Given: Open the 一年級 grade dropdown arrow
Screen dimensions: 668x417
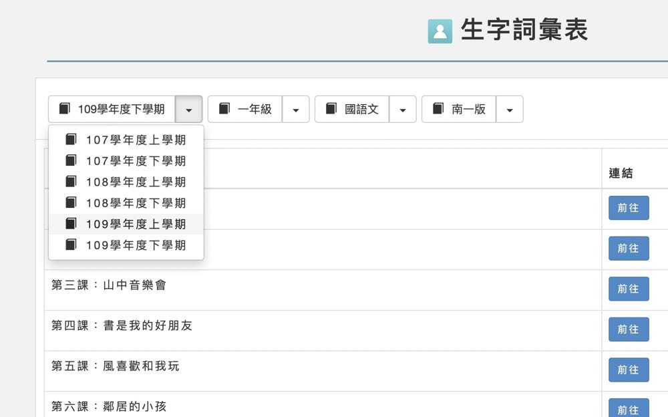Looking at the screenshot, I should 296,109.
